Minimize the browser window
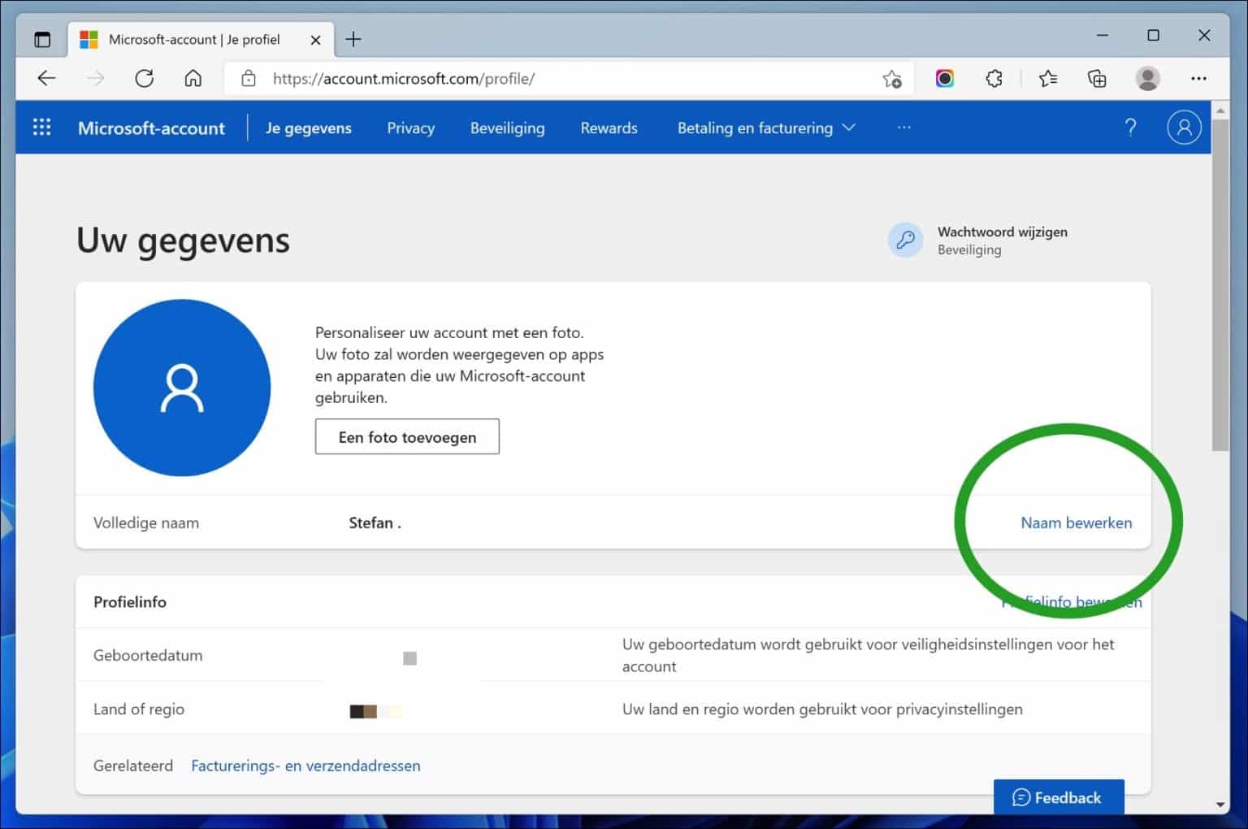 [1102, 36]
